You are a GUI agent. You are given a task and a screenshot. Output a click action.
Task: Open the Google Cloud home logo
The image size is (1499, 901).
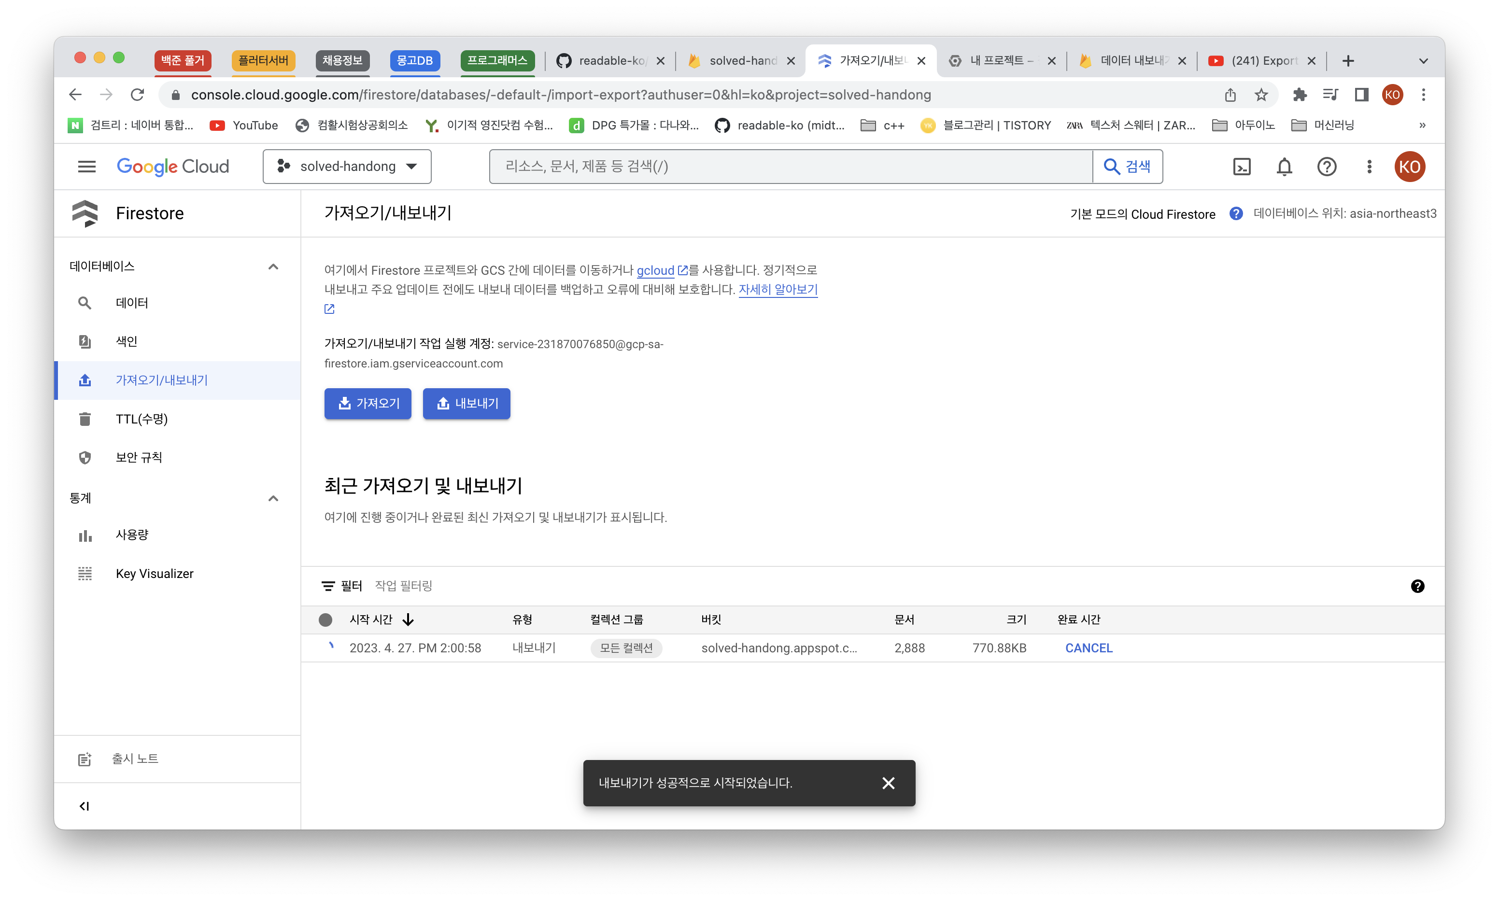pos(173,167)
